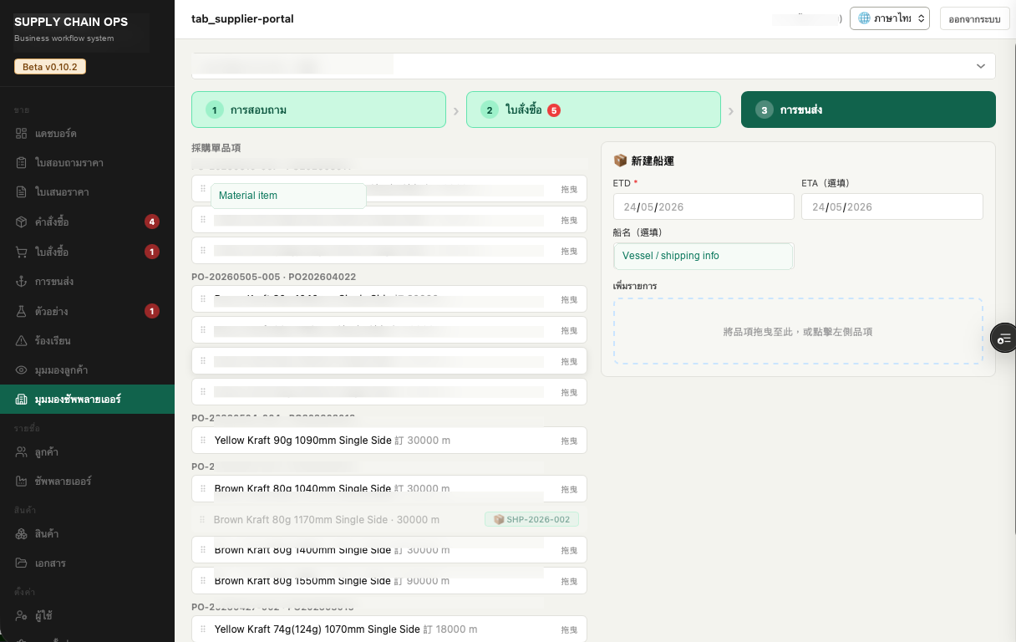
Task: Click the มุมมองซัพพลายเออร์ building icon
Action: 22,400
